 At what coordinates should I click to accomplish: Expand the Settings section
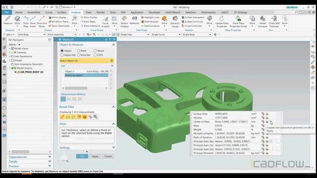click(x=113, y=147)
